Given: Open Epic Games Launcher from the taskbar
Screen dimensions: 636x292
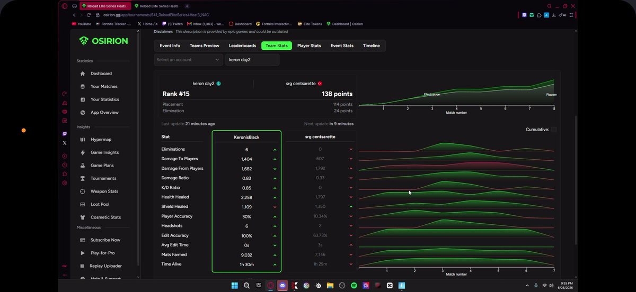Looking at the screenshot, I should 259,285.
